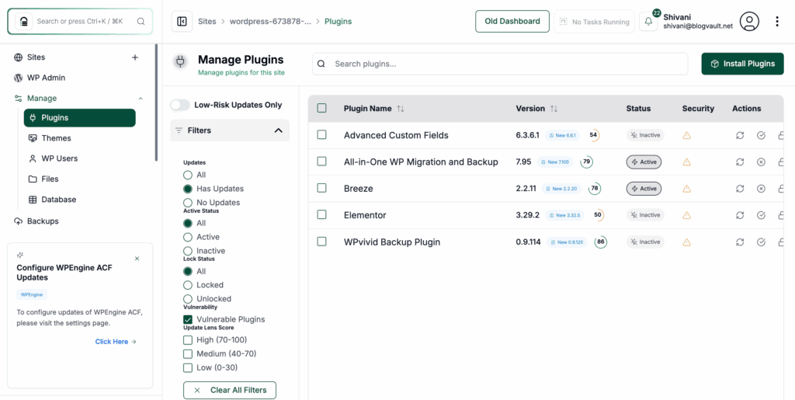Viewport: 795px width, 400px height.
Task: Collapse the sidebar panel icon
Action: coord(182,21)
